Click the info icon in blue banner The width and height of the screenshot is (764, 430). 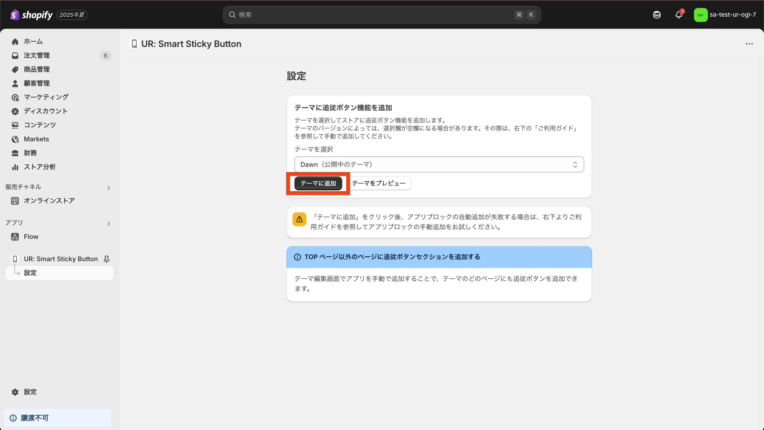click(x=297, y=257)
